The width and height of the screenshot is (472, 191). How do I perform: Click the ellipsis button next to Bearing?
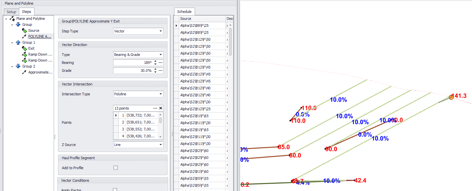tap(161, 63)
